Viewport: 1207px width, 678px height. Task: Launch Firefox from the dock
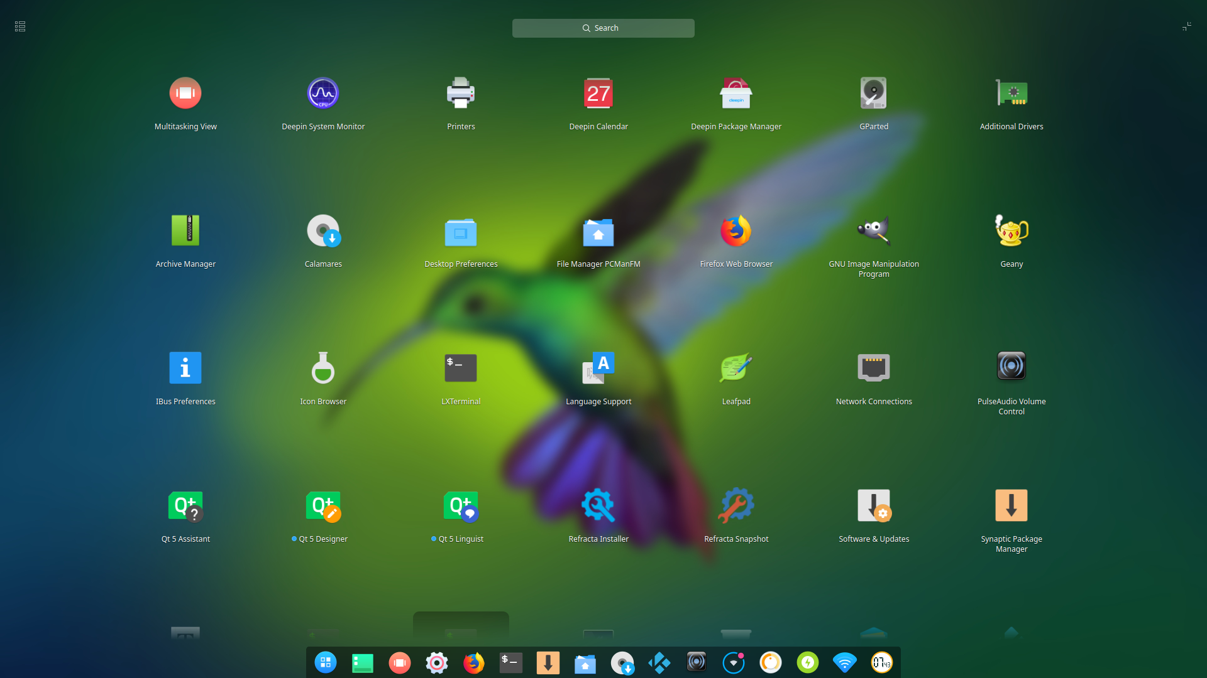click(474, 662)
